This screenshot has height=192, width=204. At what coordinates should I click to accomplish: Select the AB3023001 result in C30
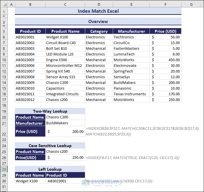(x=65, y=181)
